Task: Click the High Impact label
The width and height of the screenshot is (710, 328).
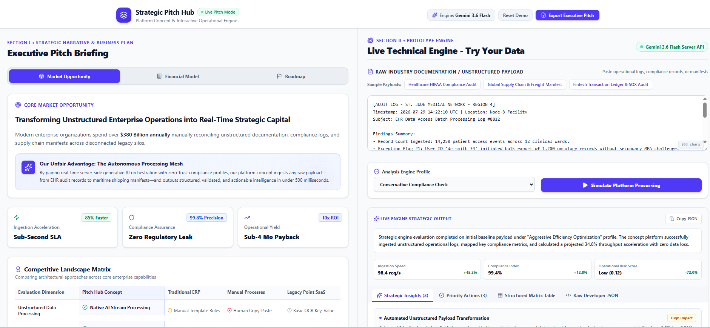Action: (681, 318)
